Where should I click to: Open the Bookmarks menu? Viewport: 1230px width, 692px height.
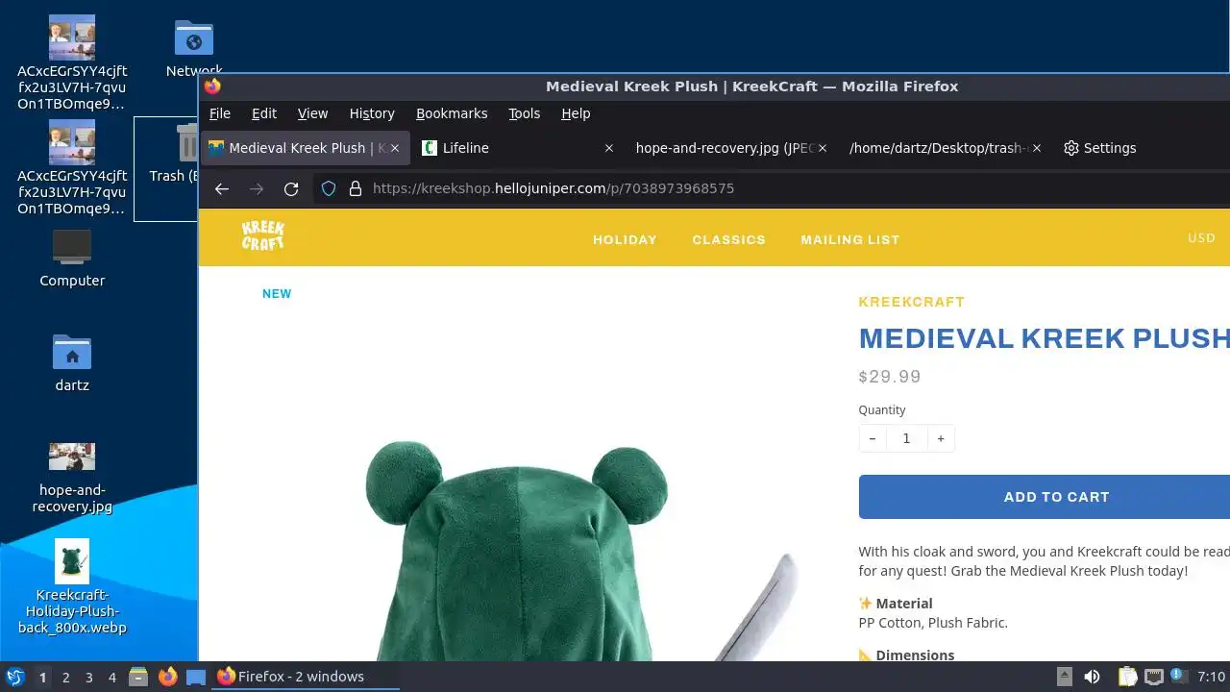coord(452,113)
